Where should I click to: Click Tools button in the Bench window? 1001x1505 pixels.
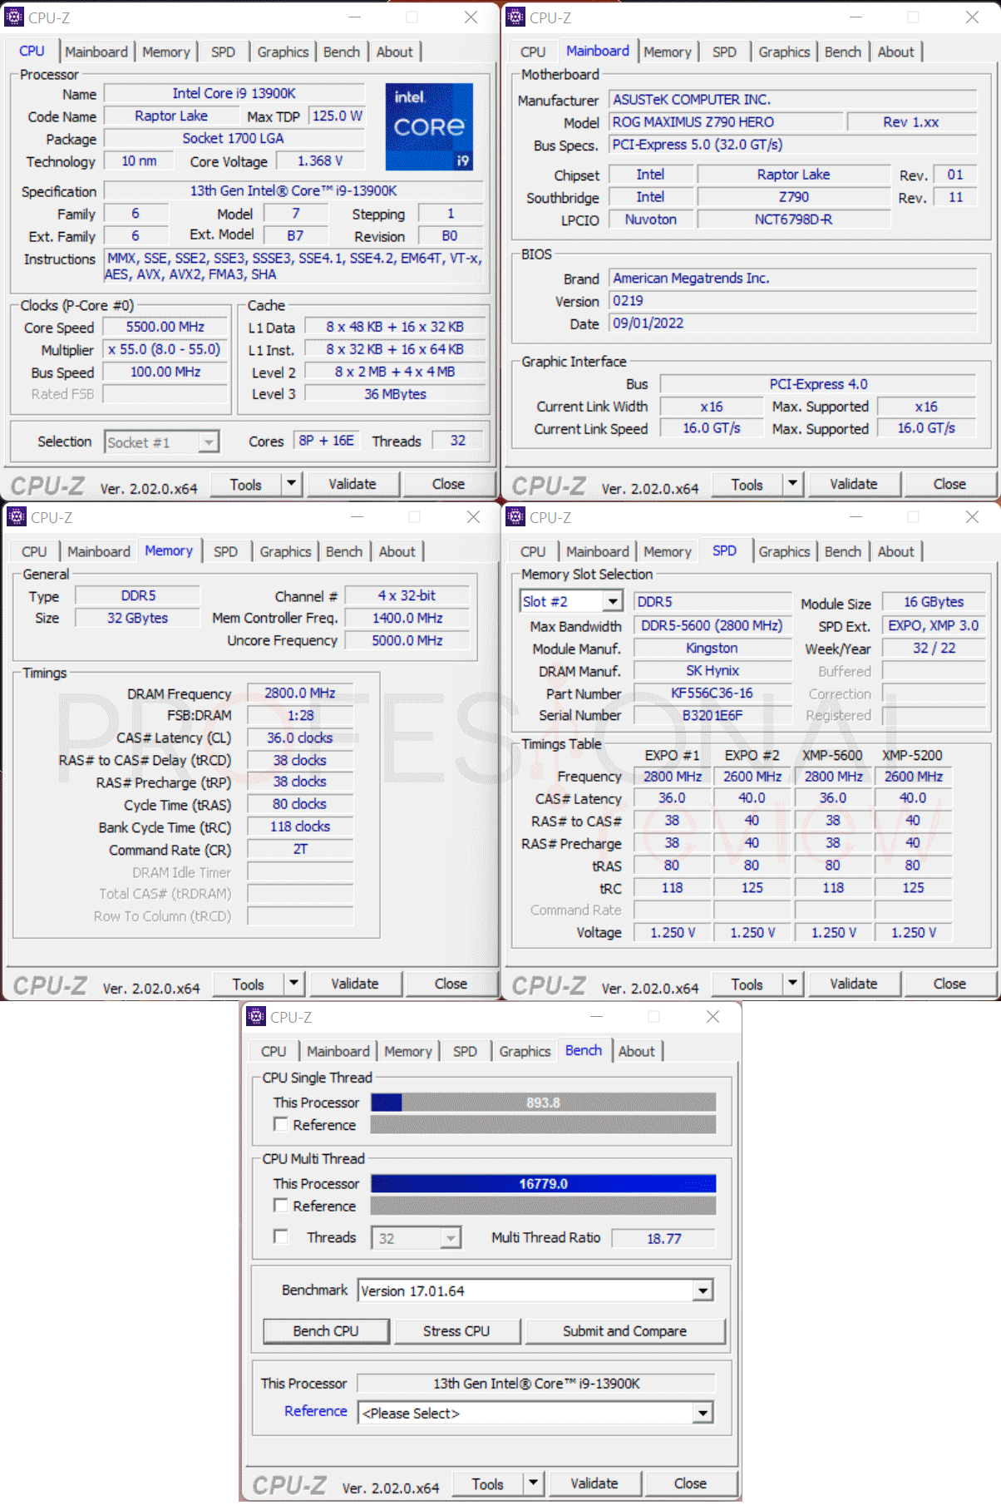click(488, 1484)
